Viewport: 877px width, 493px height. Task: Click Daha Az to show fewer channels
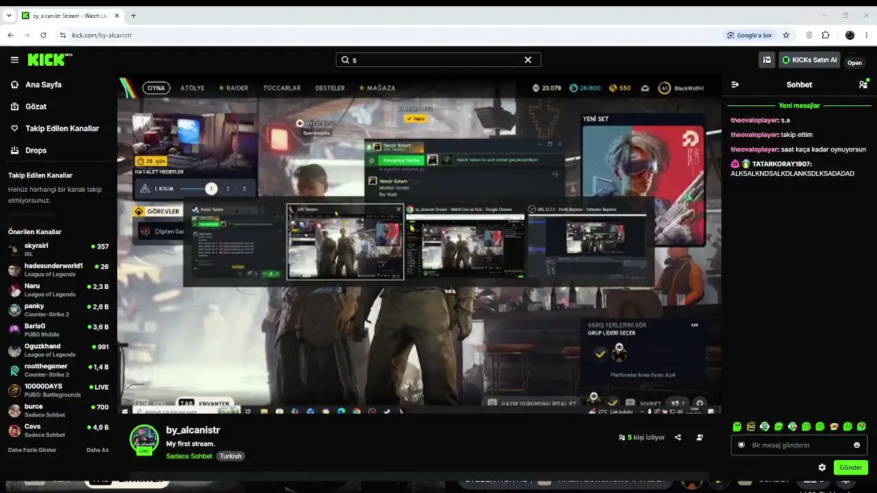pyautogui.click(x=97, y=450)
